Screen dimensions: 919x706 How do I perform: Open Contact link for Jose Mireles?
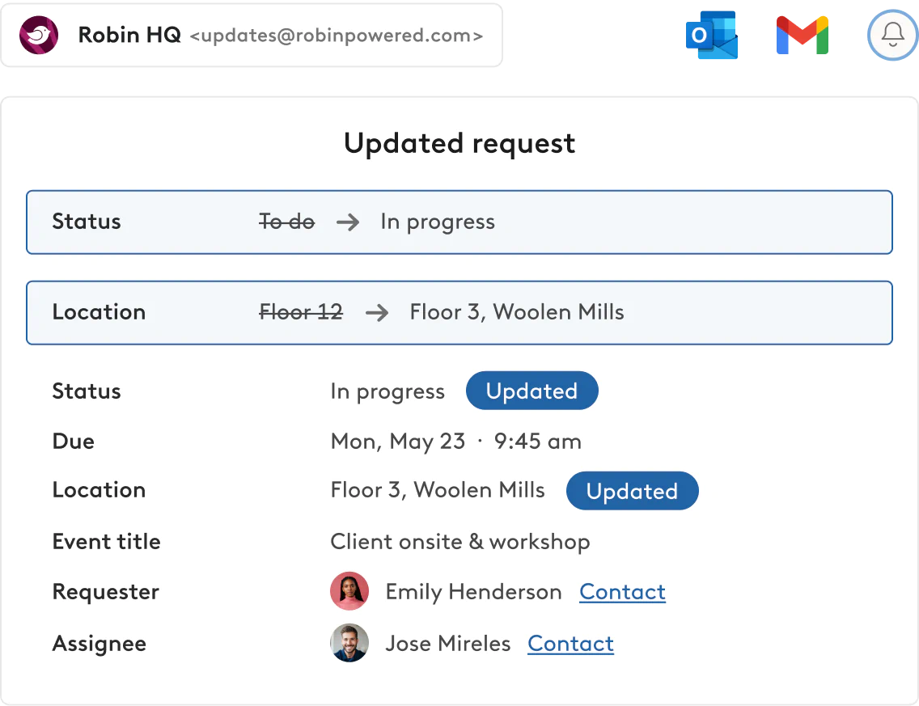[571, 643]
